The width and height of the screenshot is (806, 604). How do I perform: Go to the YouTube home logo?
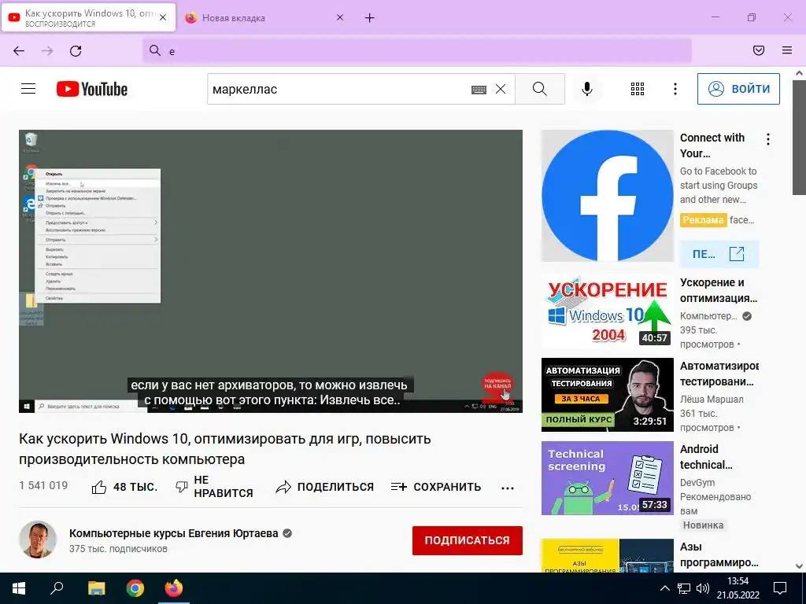pos(92,89)
